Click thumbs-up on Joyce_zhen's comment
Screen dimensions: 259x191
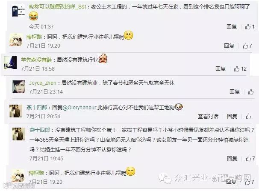pos(251,92)
